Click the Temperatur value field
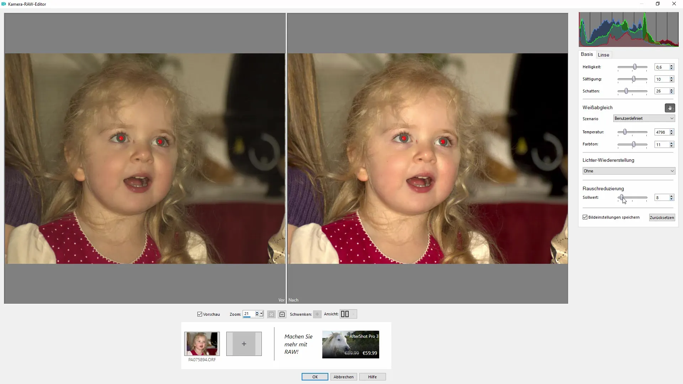Screen dimensions: 683x384 point(662,132)
